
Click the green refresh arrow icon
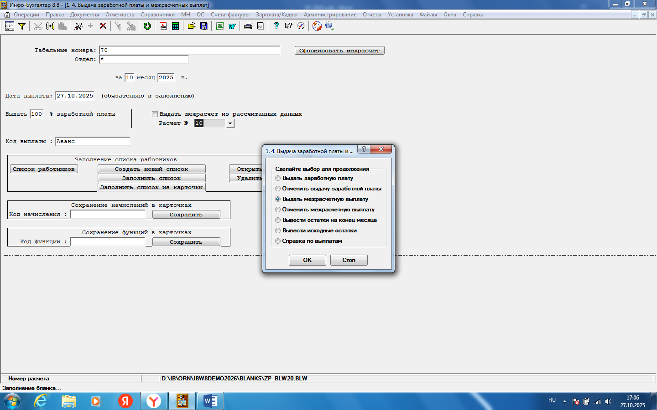point(147,26)
